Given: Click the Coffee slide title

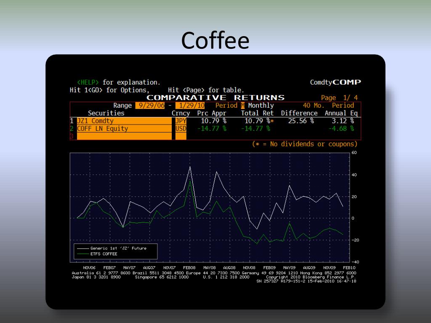Looking at the screenshot, I should tap(215, 40).
